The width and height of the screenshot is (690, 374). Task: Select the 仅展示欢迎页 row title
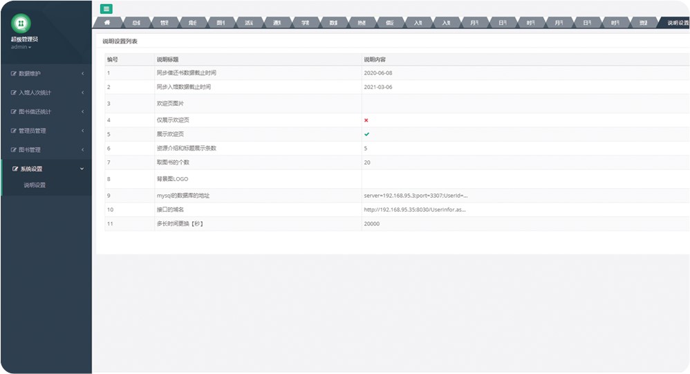coord(173,120)
